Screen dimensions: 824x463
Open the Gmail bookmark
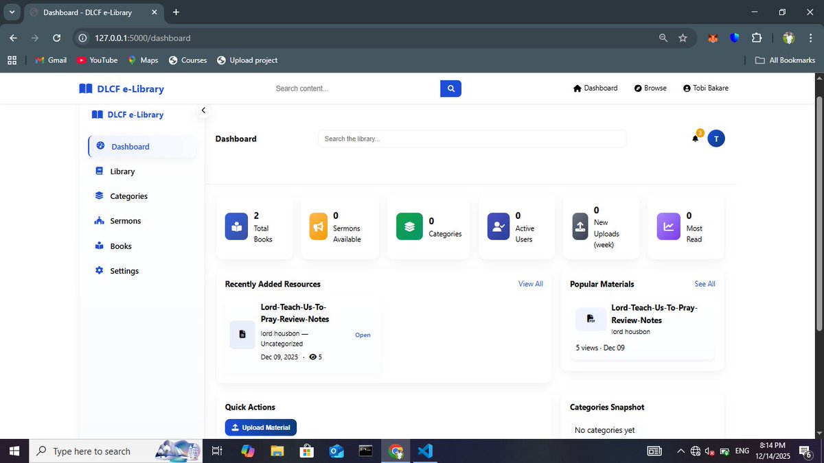[51, 60]
